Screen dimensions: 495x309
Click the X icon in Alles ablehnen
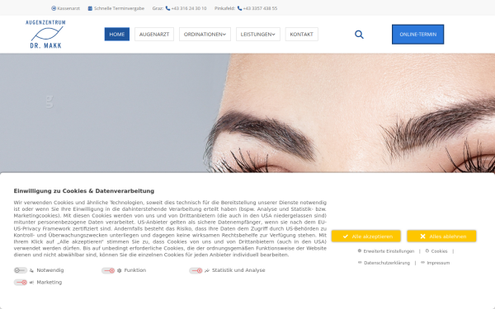tap(422, 236)
